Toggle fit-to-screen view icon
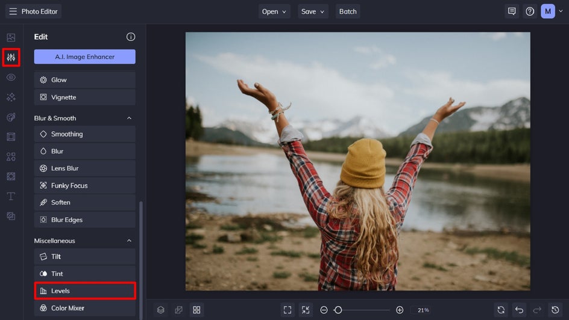Image resolution: width=569 pixels, height=320 pixels. click(288, 310)
